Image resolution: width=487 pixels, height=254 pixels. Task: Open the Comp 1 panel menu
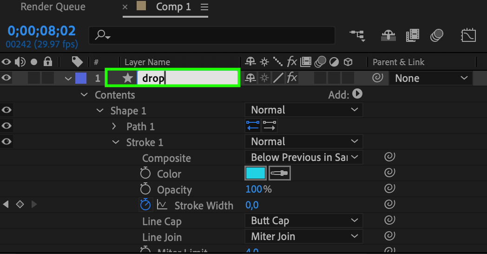point(204,7)
